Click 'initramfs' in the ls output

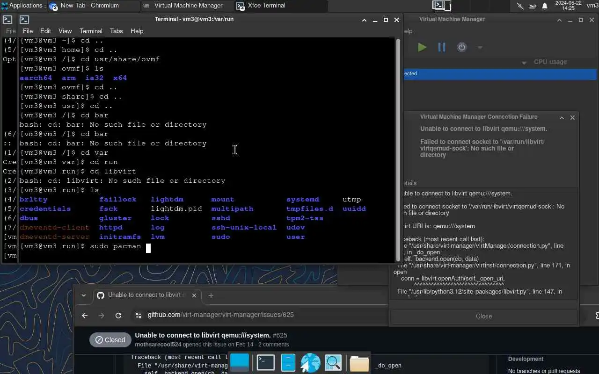[x=120, y=237]
